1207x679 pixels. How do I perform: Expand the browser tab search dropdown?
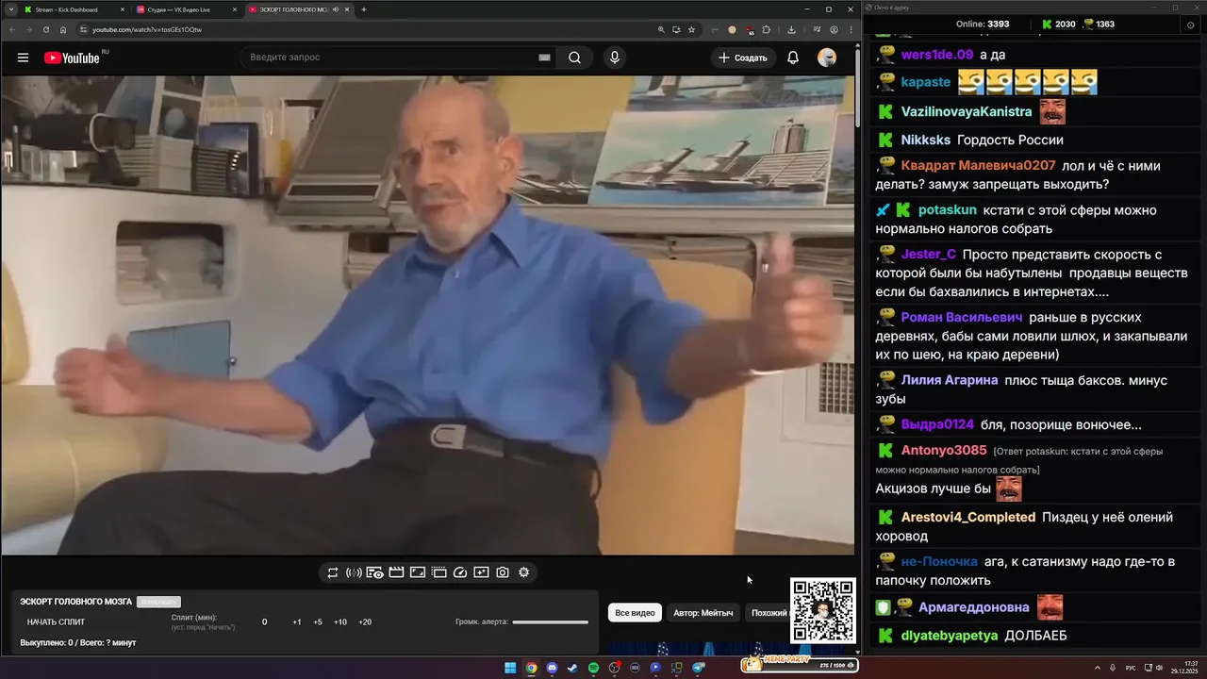click(10, 9)
